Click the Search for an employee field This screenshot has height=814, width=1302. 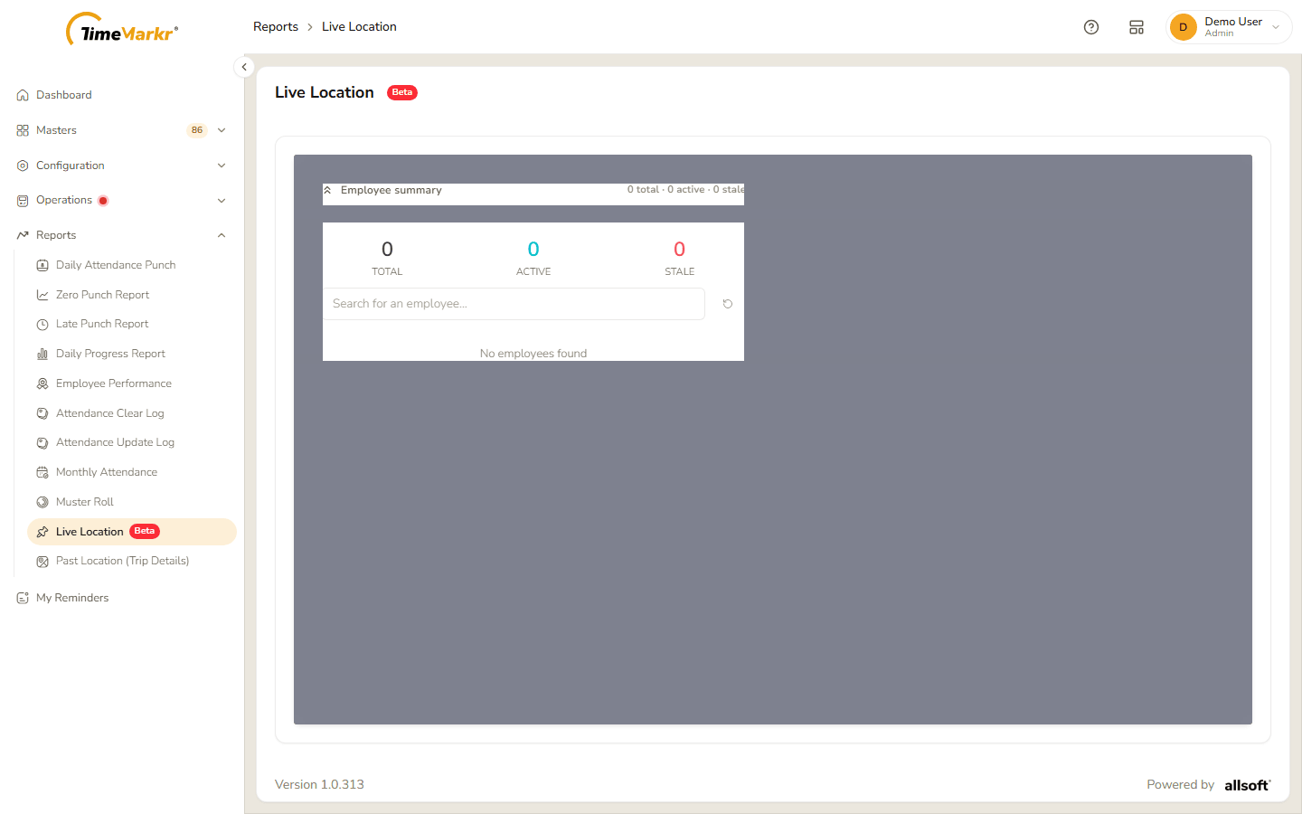point(514,304)
